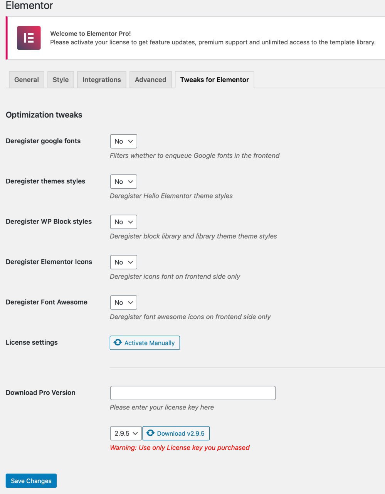Click the refresh icon on Download v2.9.5
385x494 pixels.
tap(150, 433)
